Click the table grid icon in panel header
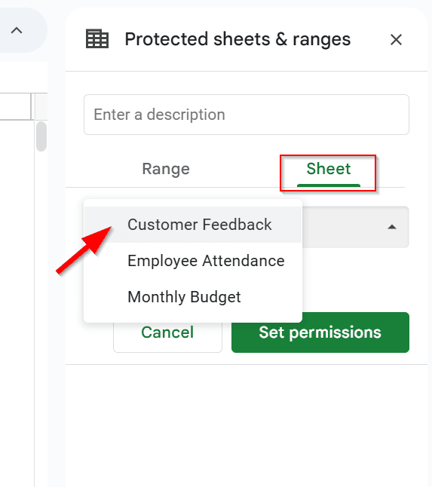 (x=97, y=39)
